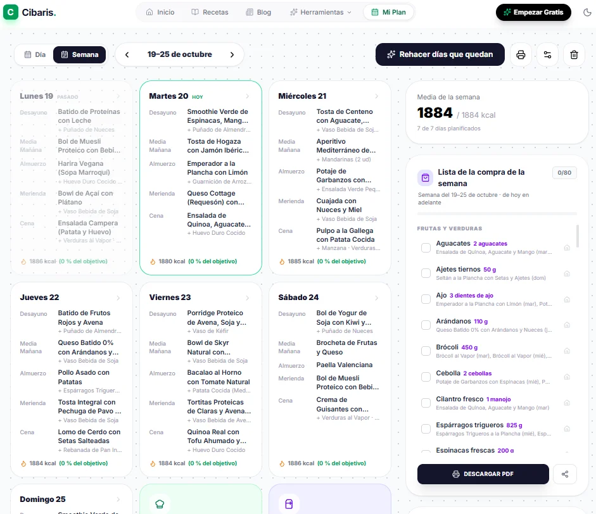Image resolution: width=596 pixels, height=514 pixels.
Task: Share the shopping list
Action: (565, 473)
